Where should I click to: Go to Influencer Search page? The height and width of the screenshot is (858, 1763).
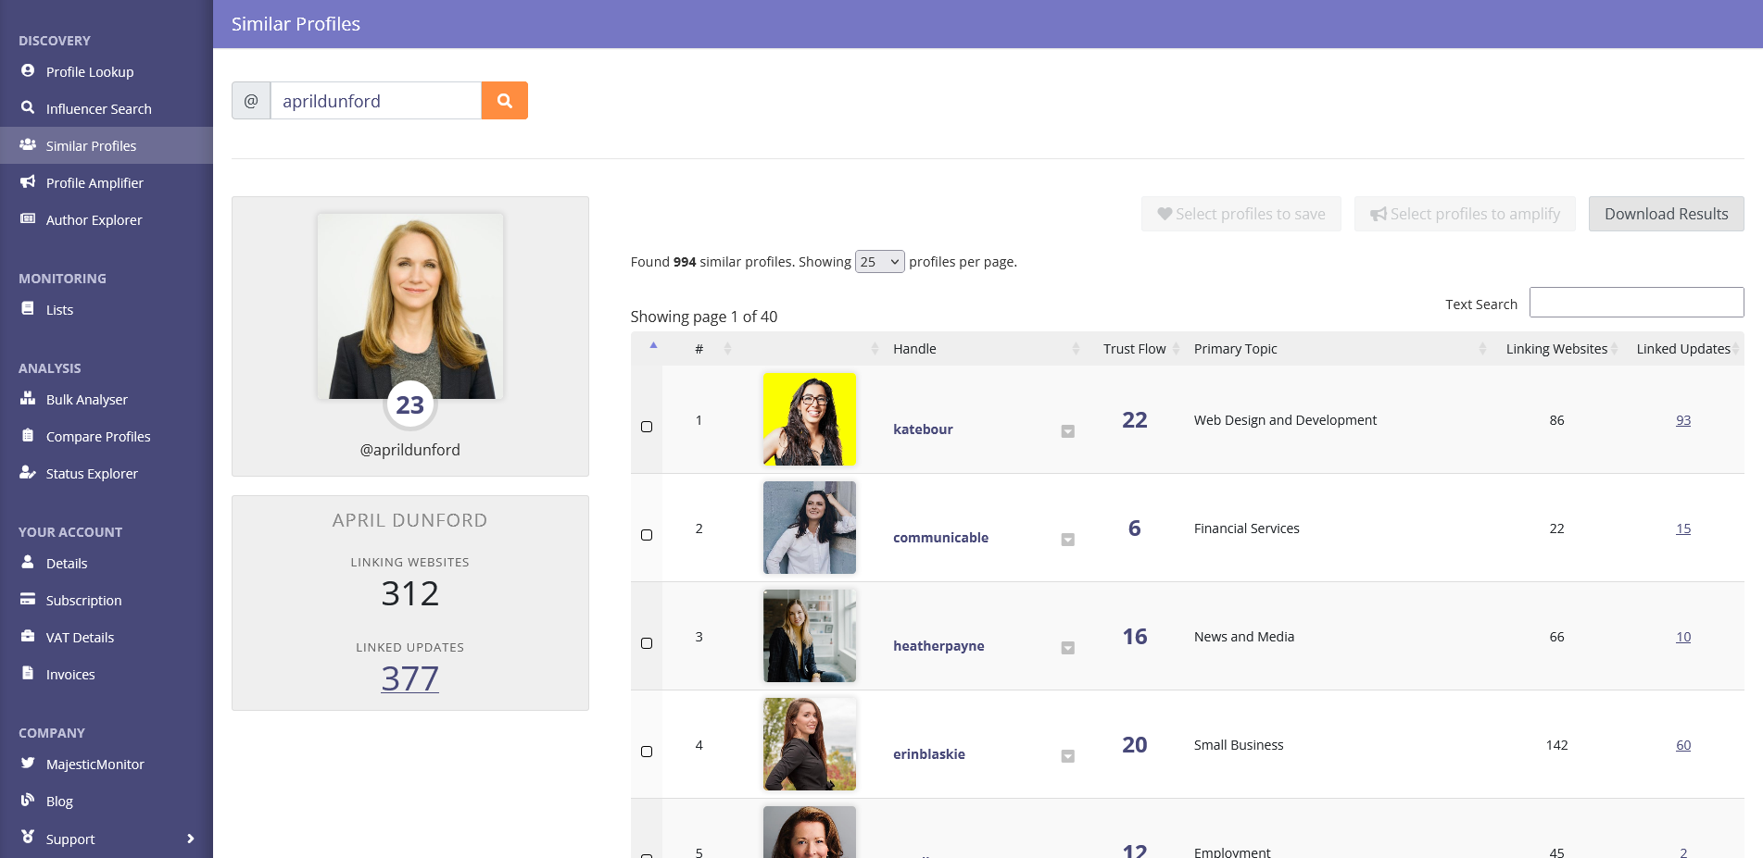click(107, 108)
